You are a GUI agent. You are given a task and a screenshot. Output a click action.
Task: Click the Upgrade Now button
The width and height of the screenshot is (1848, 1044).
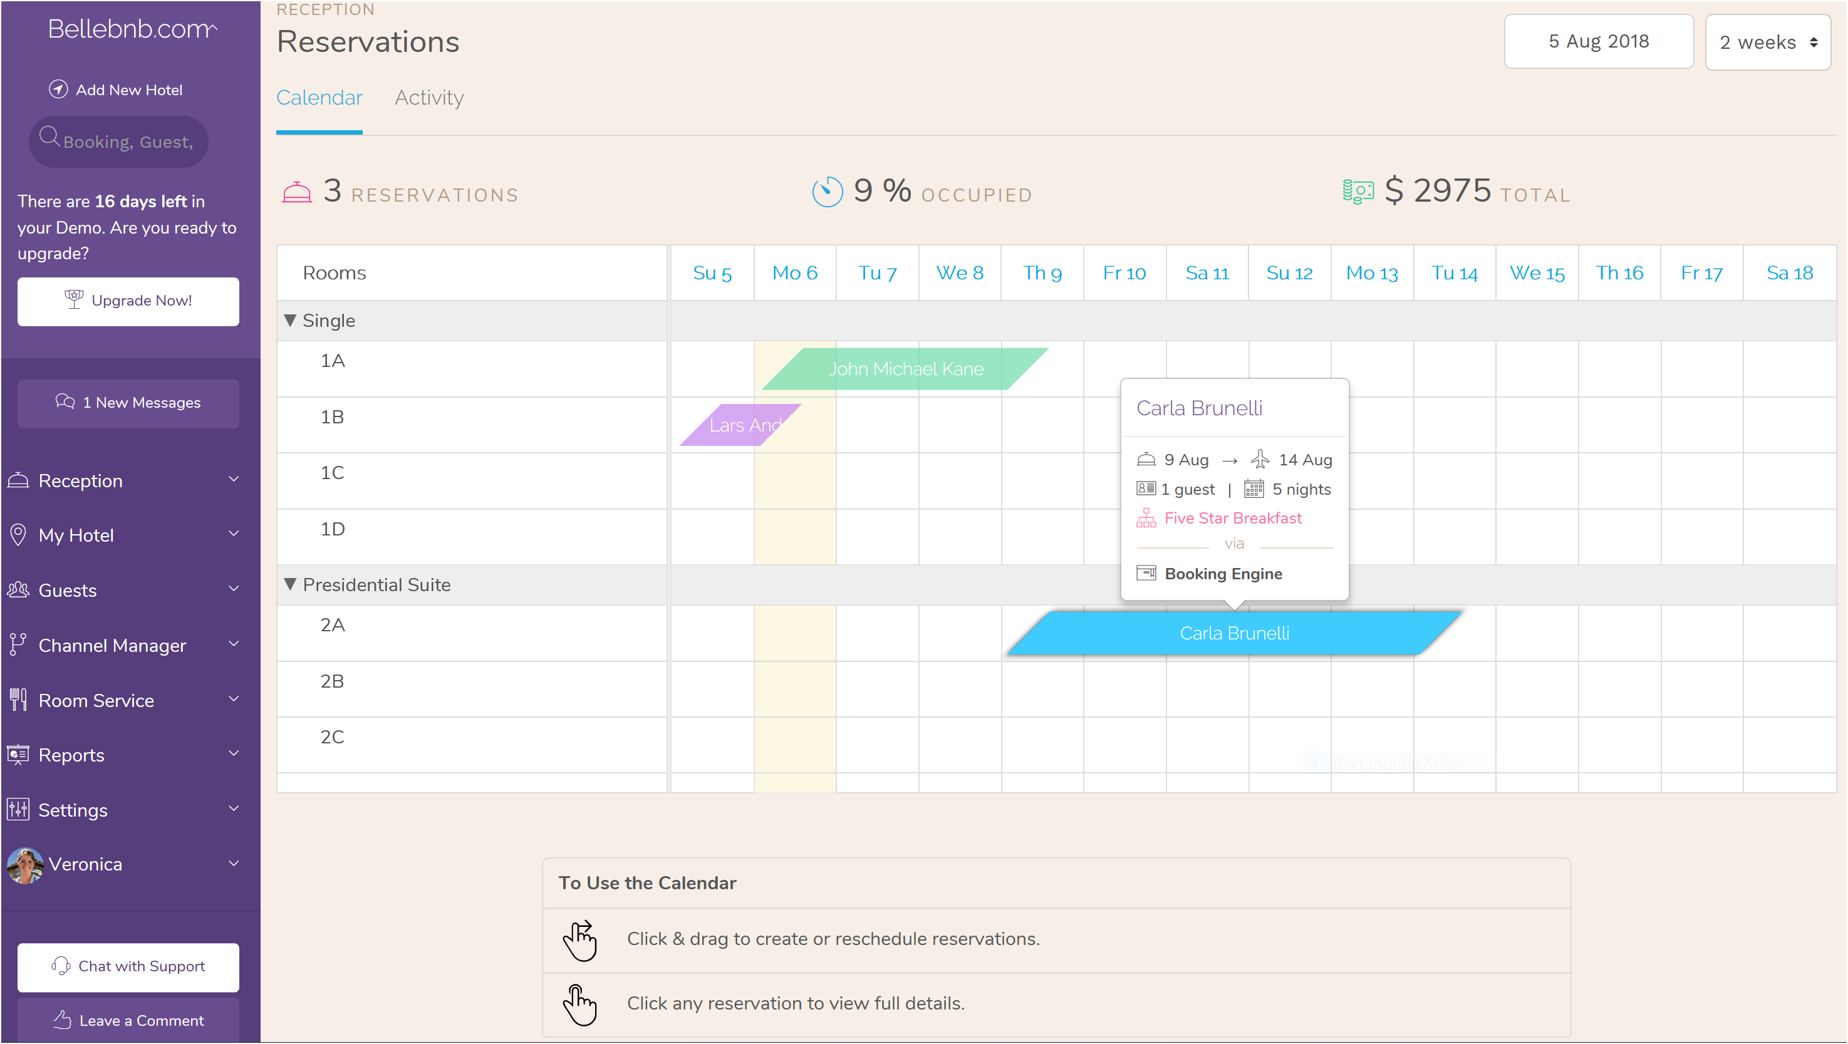(x=130, y=299)
